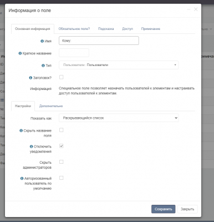Switch to the Основная информация tab
Screen dimensions: 214x222
(33, 29)
